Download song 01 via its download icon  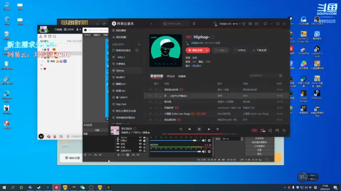(x=160, y=90)
